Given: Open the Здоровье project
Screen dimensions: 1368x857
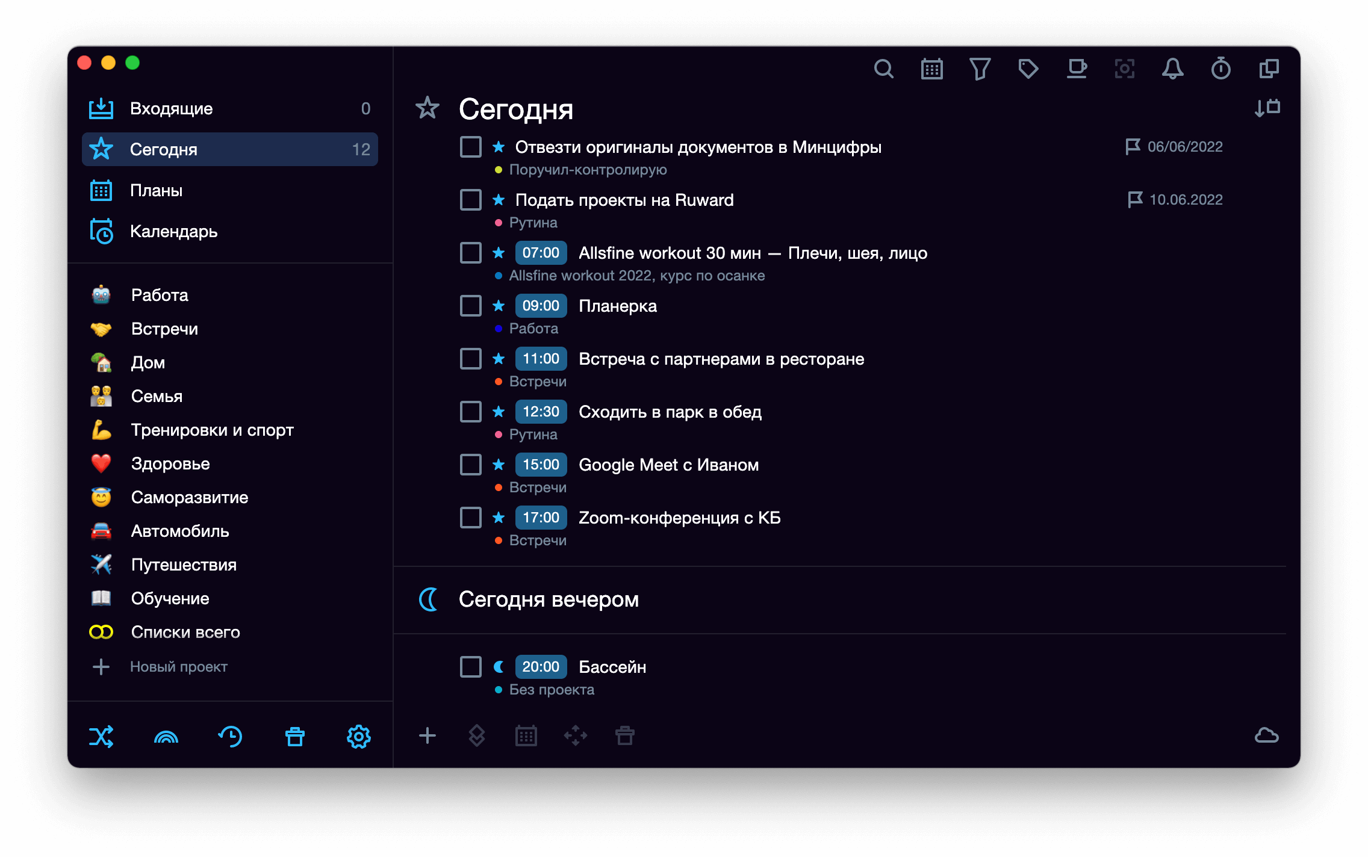Looking at the screenshot, I should coord(230,463).
